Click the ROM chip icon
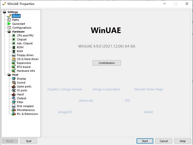This screenshot has width=193, height=145. [x=14, y=47]
